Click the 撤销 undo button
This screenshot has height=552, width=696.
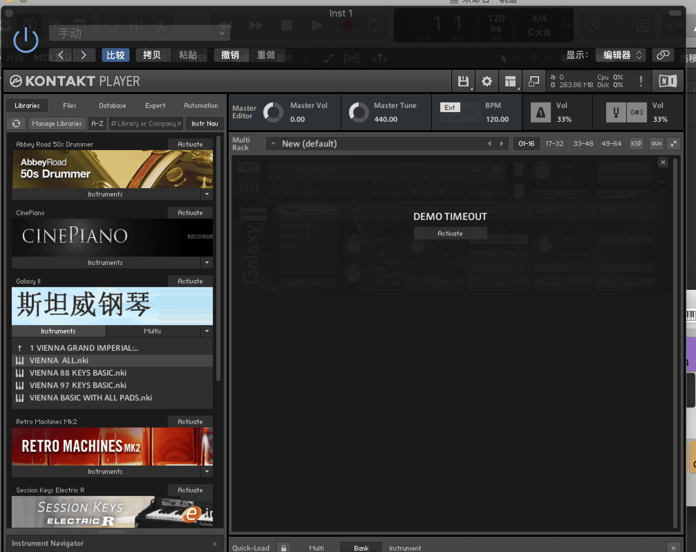tap(230, 55)
